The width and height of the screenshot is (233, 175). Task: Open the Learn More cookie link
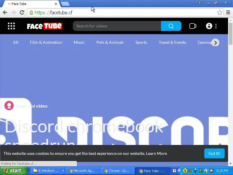click(x=156, y=153)
